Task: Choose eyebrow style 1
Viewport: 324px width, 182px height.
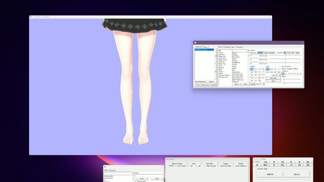Action: click(x=283, y=74)
